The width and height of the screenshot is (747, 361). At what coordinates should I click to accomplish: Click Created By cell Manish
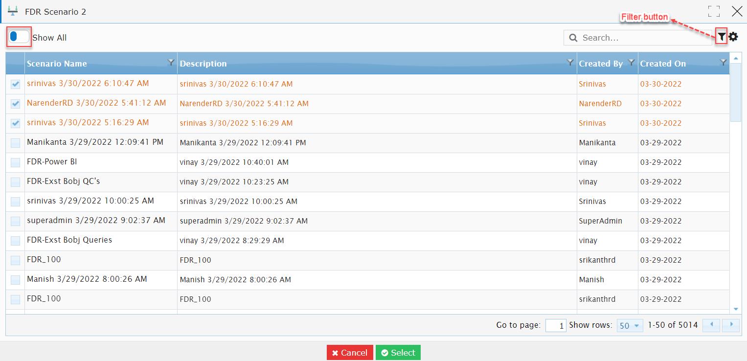click(591, 279)
